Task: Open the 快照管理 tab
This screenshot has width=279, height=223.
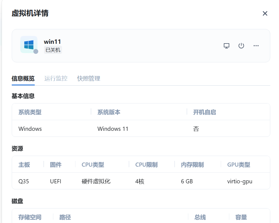Action: 89,78
